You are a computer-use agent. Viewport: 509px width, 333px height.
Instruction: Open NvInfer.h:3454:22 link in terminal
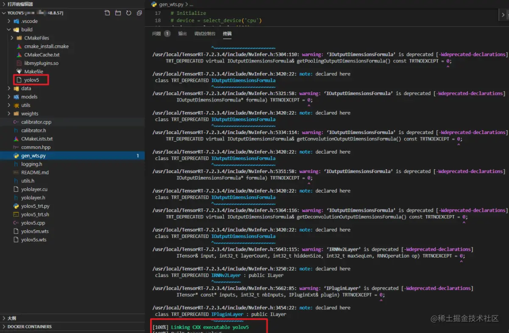(x=224, y=308)
